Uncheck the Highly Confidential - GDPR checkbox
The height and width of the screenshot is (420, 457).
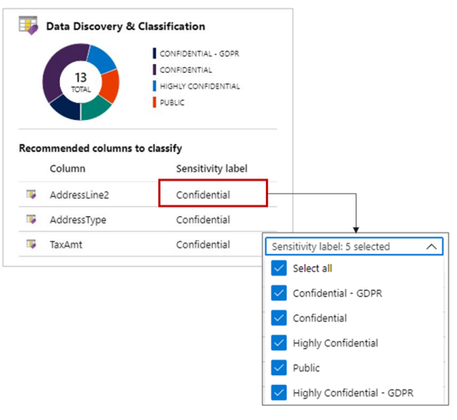pyautogui.click(x=279, y=393)
